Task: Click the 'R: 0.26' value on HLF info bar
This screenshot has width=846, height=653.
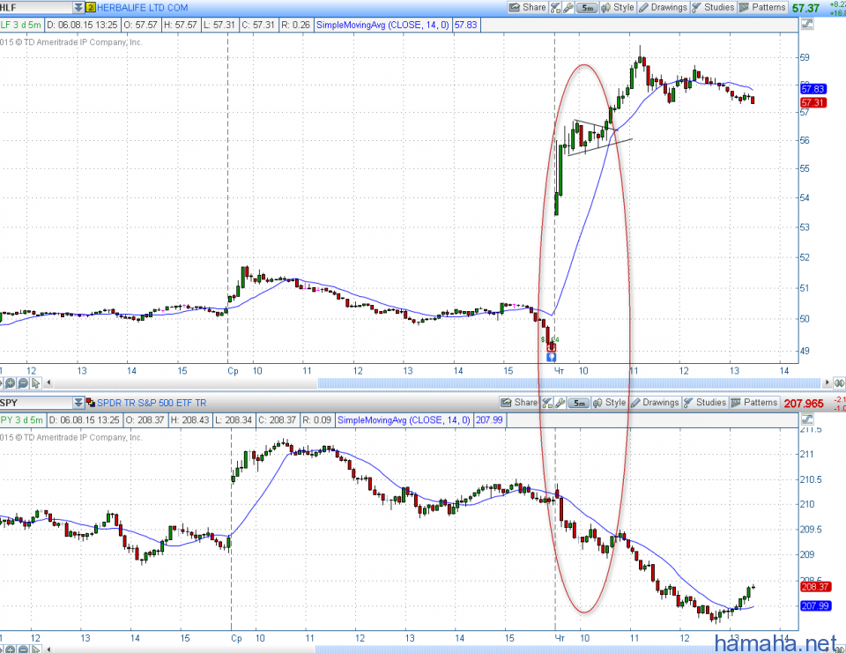Action: click(x=296, y=25)
